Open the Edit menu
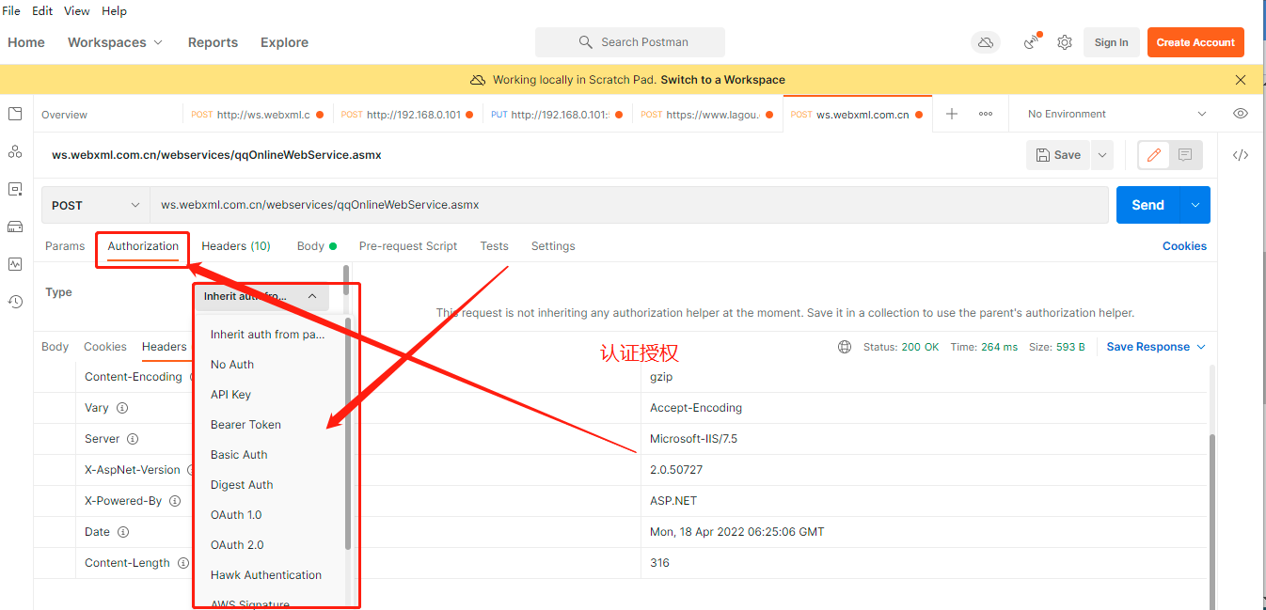 [x=42, y=11]
